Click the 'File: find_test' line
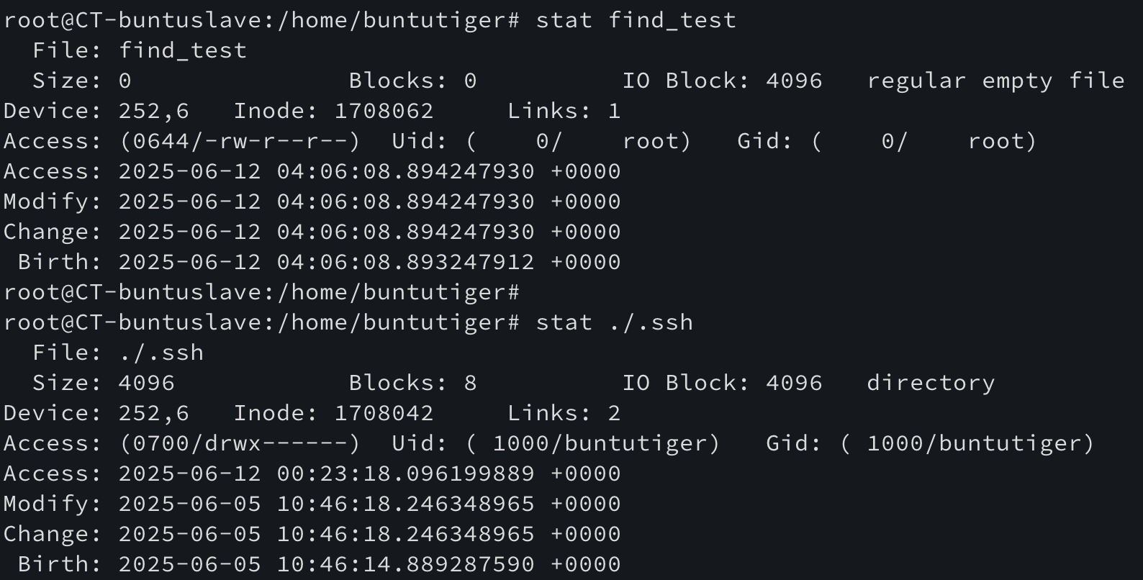 (140, 50)
